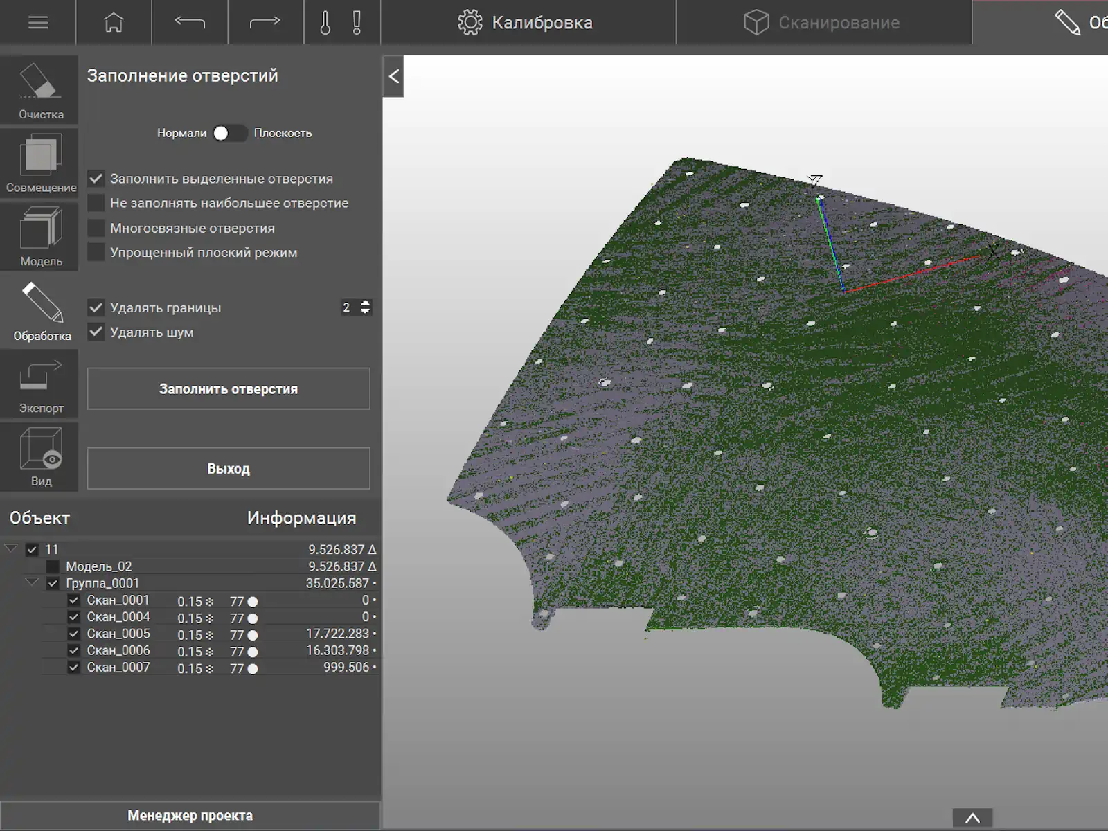1108x831 pixels.
Task: Toggle the Нормали / Плоскость switch
Action: pos(229,133)
